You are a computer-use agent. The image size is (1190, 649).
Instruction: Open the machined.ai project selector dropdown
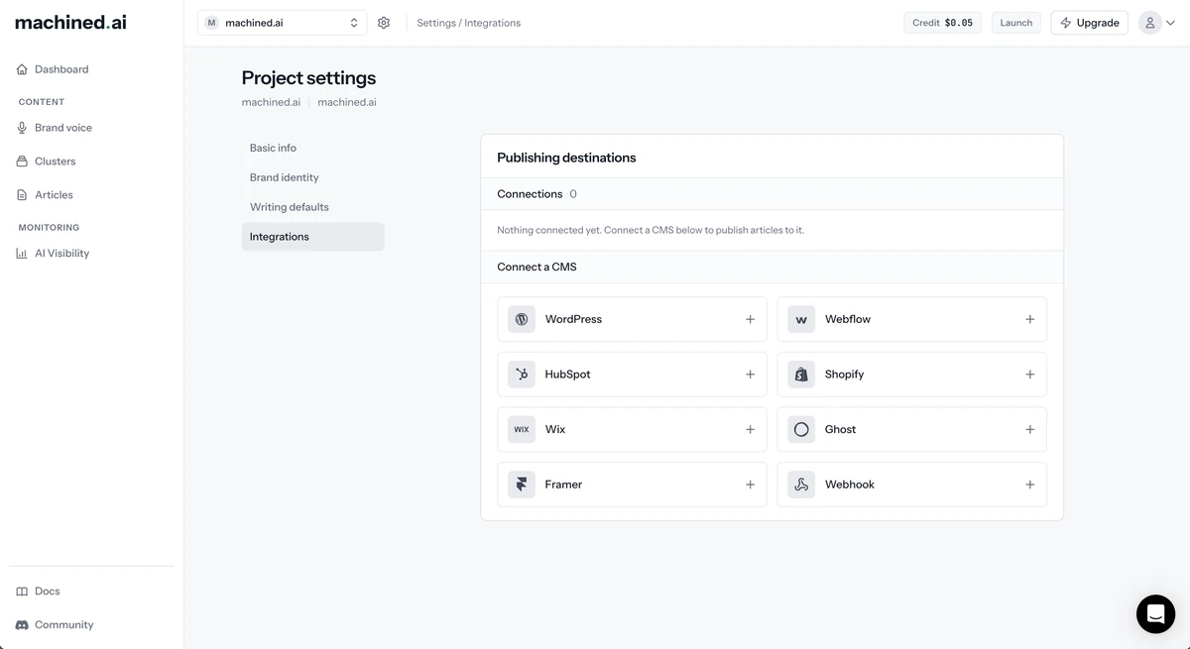[282, 23]
